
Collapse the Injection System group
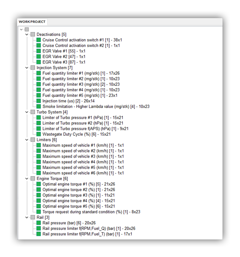click(27, 68)
